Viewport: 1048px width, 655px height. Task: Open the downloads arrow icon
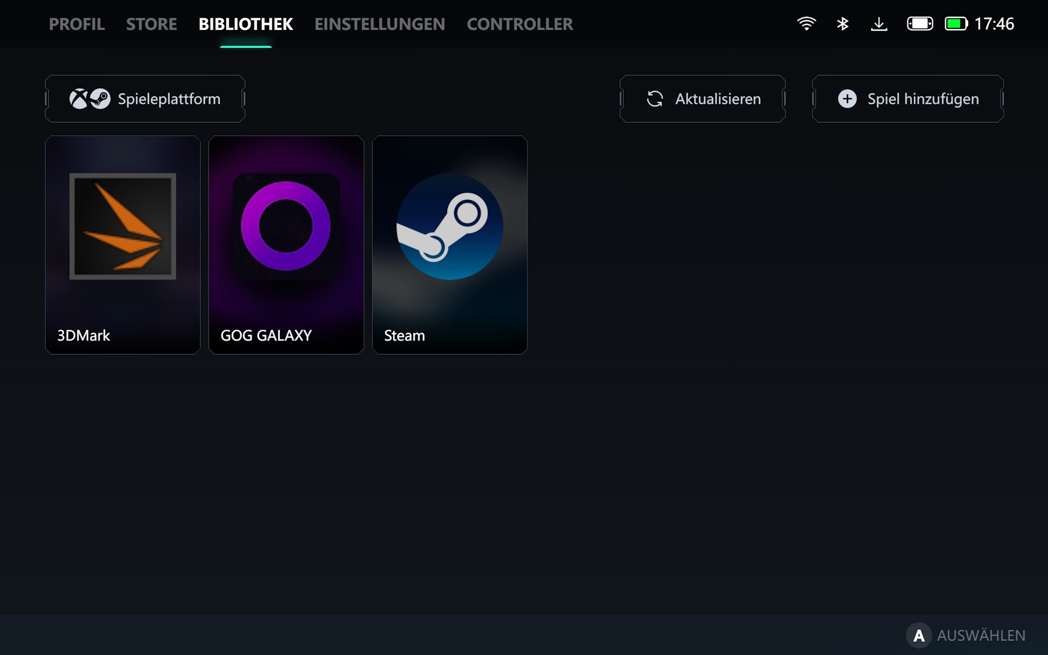[x=879, y=24]
